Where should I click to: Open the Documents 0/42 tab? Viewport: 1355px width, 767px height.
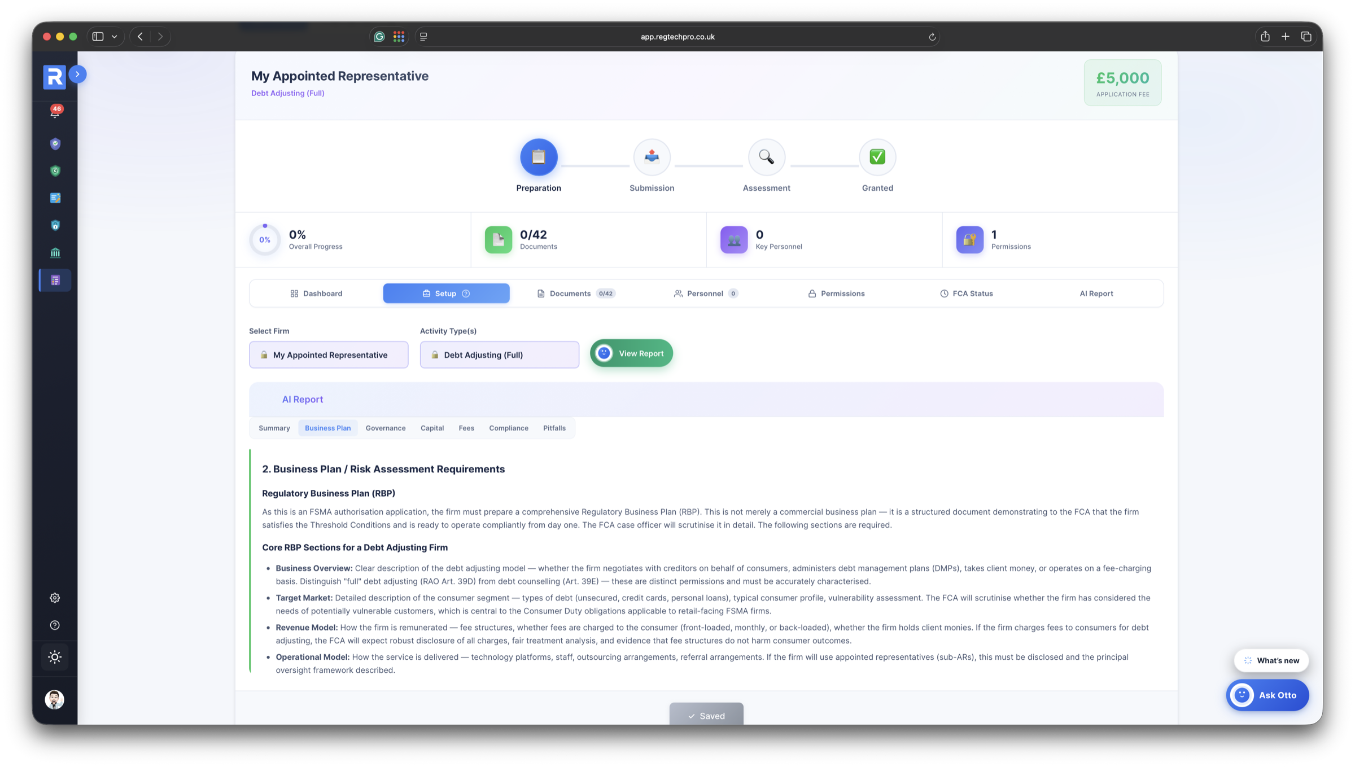(x=576, y=293)
